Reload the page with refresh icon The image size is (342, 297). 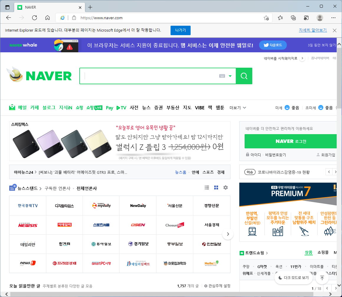pos(35,18)
